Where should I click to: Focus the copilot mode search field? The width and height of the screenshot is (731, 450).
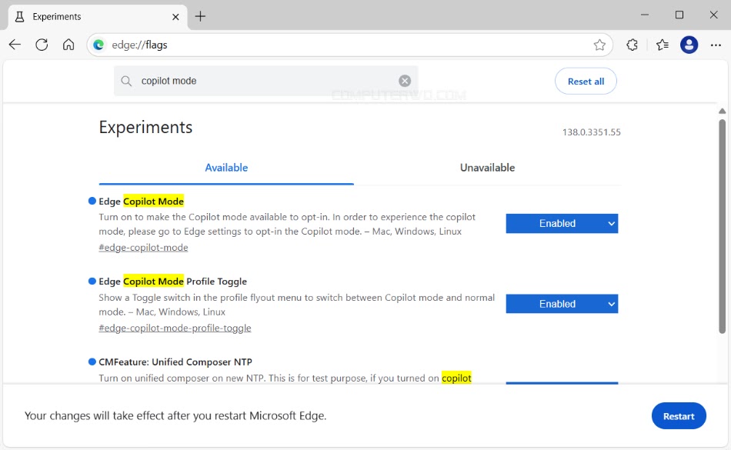(265, 81)
